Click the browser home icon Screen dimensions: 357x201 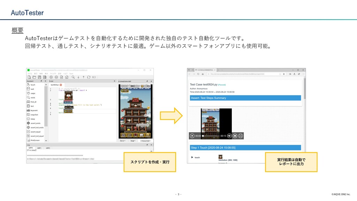203,74
